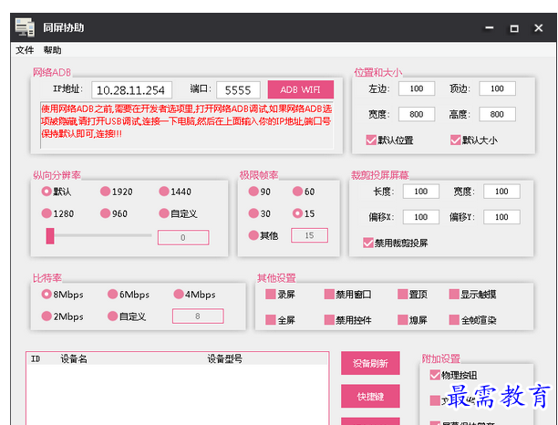Click the app icon in title bar

(26, 27)
